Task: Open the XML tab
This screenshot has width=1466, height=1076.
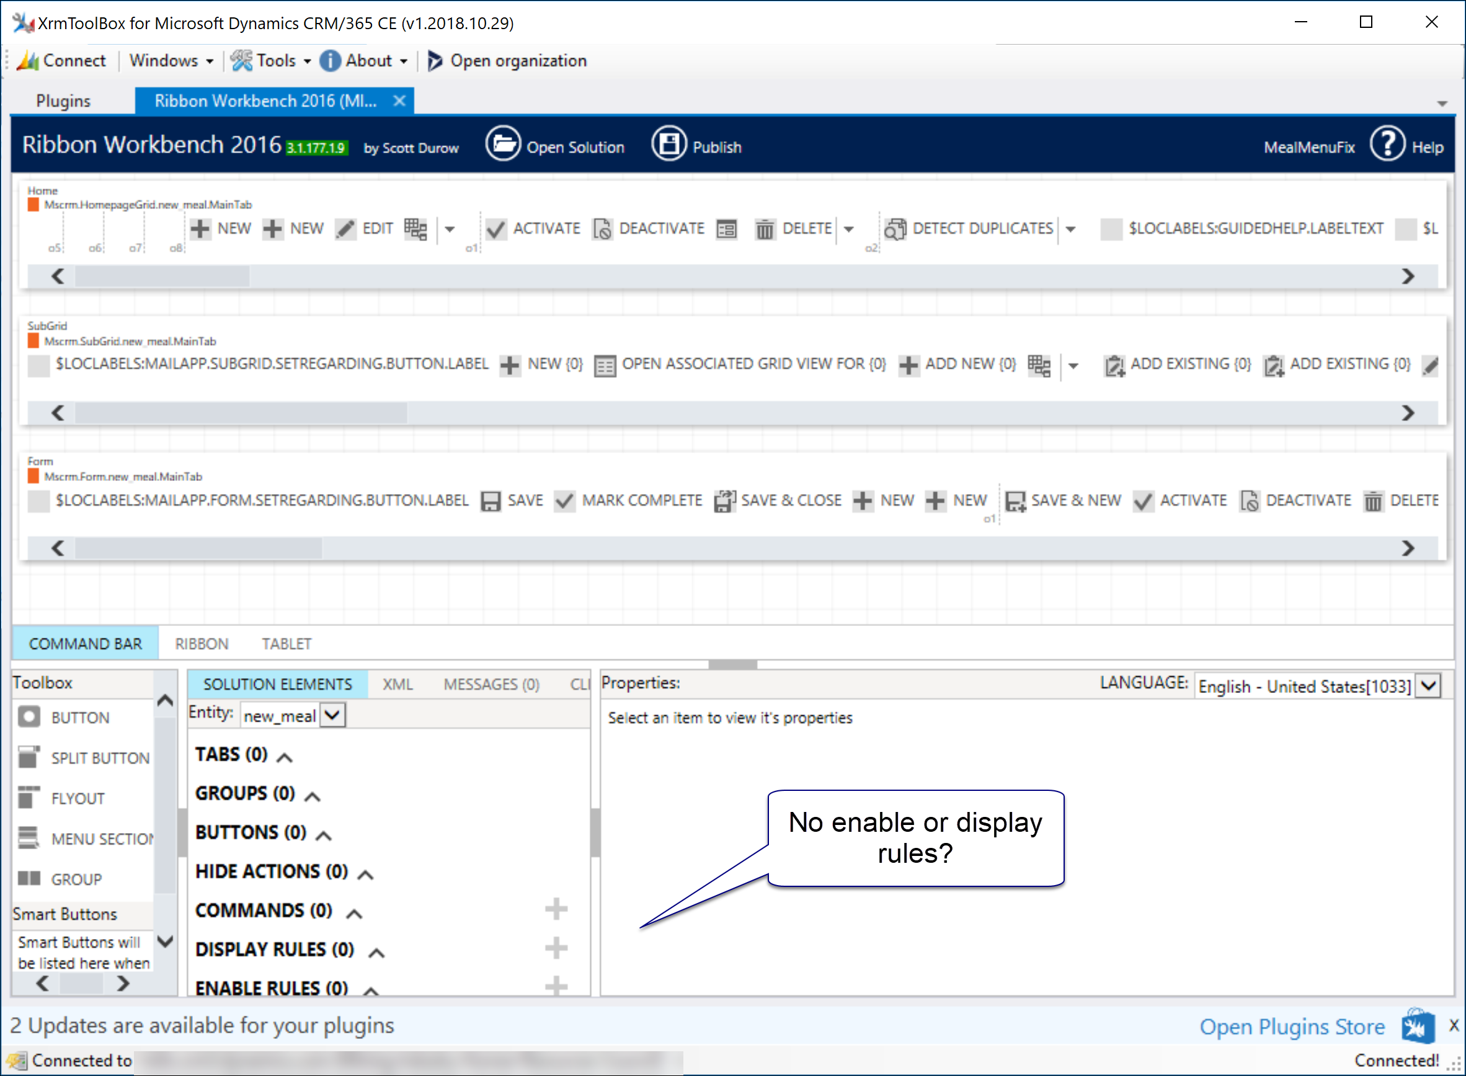Action: point(398,684)
